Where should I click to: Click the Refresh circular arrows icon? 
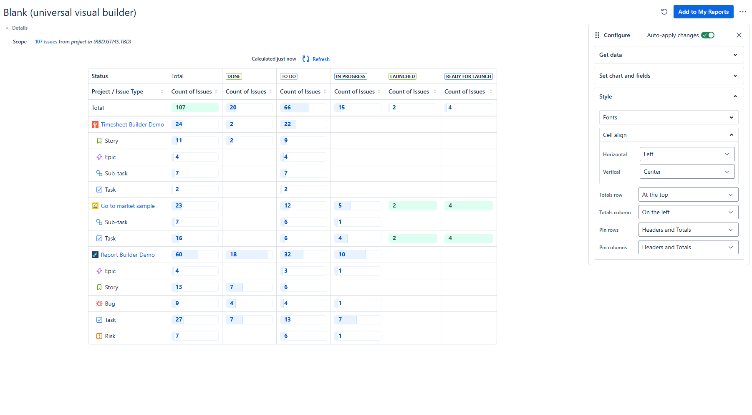coord(306,59)
